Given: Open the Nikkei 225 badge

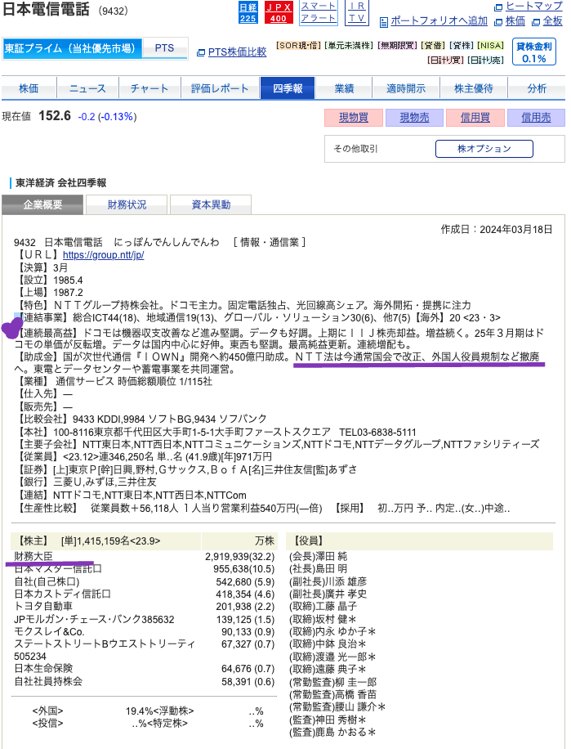Looking at the screenshot, I should (248, 13).
